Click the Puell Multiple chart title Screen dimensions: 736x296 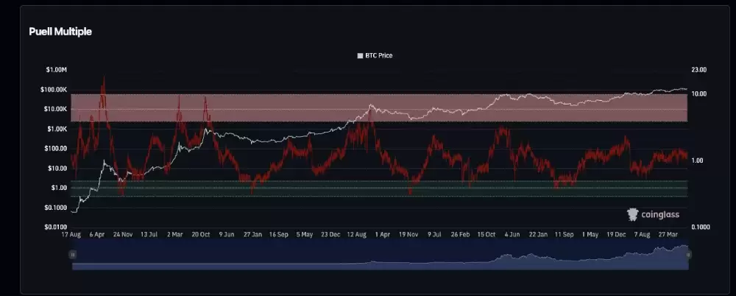tap(60, 32)
